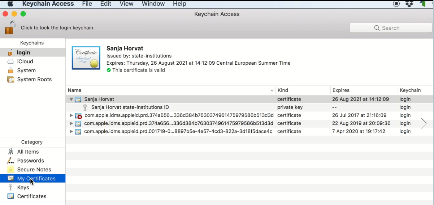Screen dimensions: 434x205
Task: Open the View menu
Action: (126, 4)
